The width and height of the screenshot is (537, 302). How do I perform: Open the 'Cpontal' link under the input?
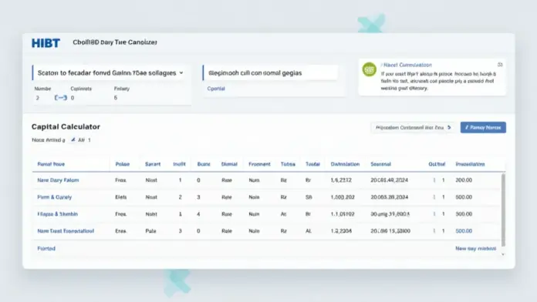[x=216, y=89]
